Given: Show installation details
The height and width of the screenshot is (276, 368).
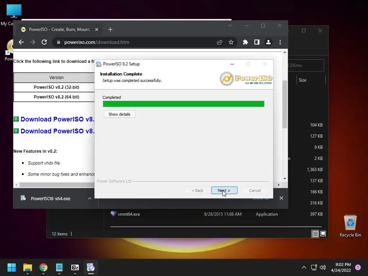Looking at the screenshot, I should point(119,114).
